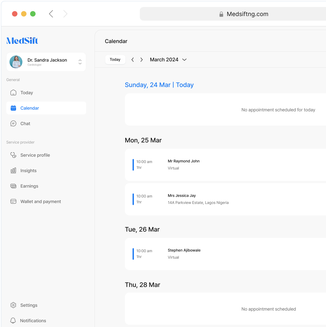
Task: Expand the Dr. Sandra Jackson profile selector
Action: [x=80, y=62]
